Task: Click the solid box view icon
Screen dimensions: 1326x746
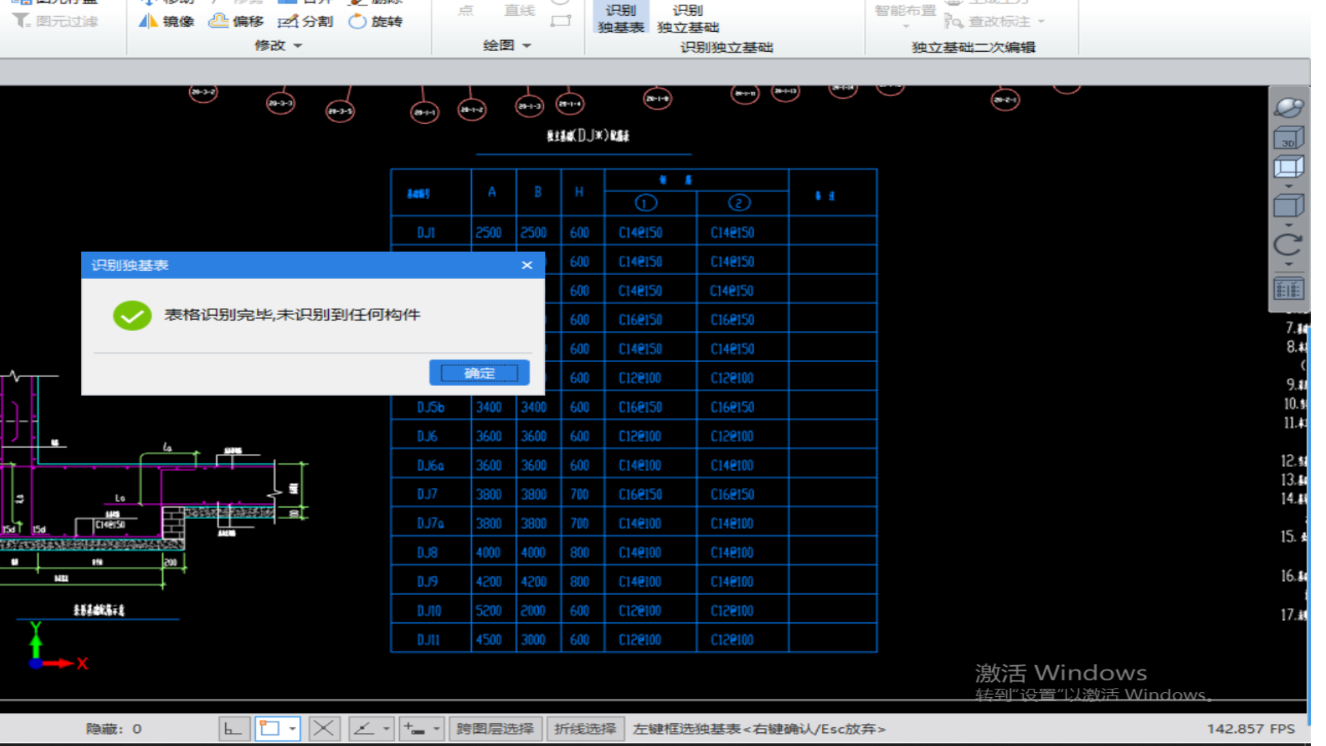Action: (x=1289, y=206)
